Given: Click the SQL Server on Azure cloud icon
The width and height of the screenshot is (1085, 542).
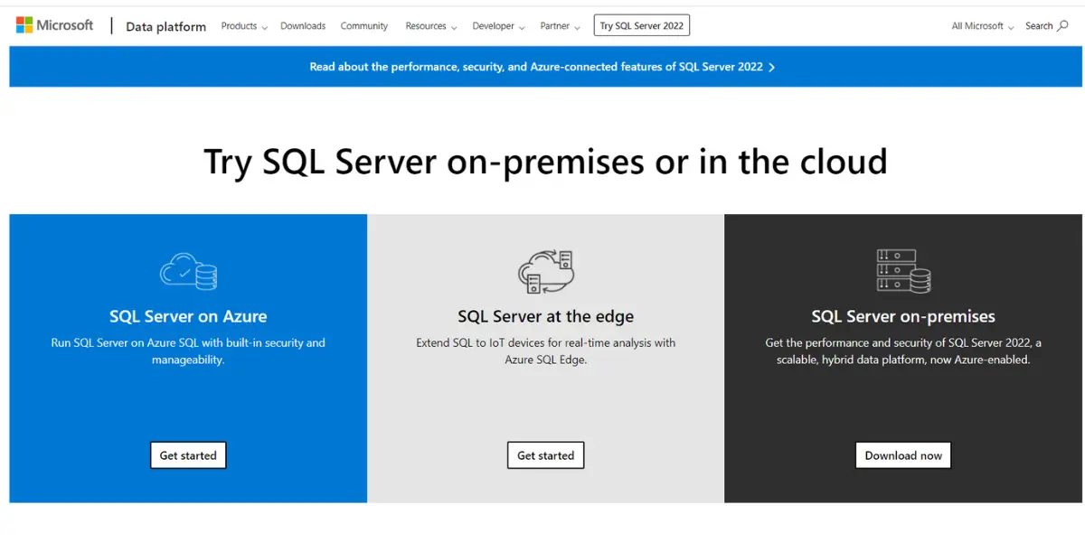Looking at the screenshot, I should click(x=188, y=270).
